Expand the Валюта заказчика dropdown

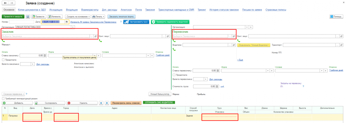(x=33, y=64)
